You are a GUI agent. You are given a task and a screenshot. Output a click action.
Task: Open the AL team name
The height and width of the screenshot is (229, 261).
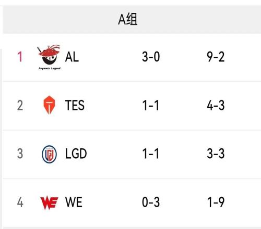(72, 57)
